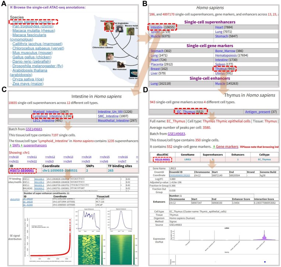This screenshot has width=281, height=267.
Task: Jump to >>chr22 listing
Action: click(x=32, y=161)
